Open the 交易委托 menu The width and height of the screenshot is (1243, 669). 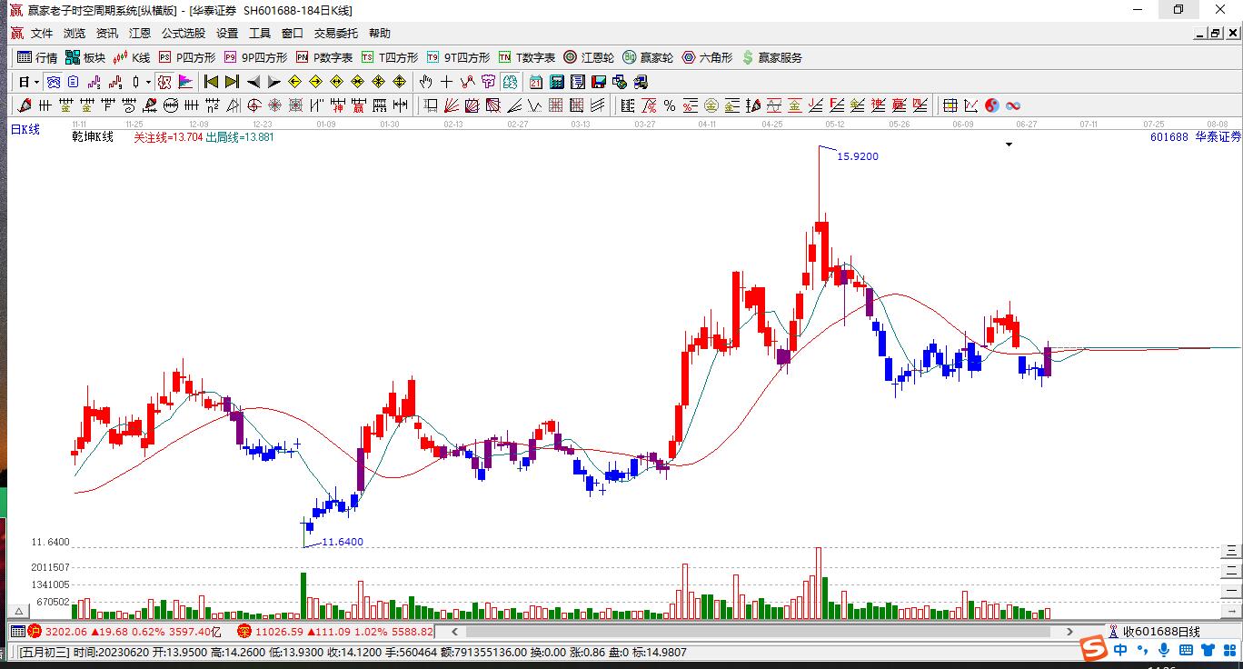[x=336, y=34]
